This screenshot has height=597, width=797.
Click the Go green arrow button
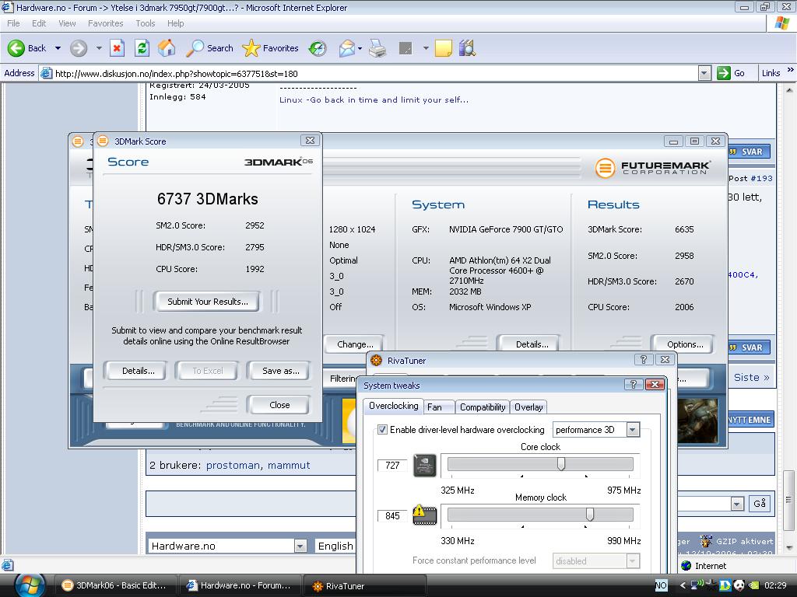[x=732, y=73]
